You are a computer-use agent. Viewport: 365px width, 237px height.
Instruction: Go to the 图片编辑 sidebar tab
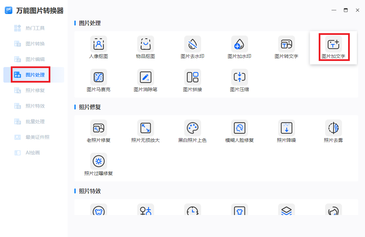tap(34, 59)
